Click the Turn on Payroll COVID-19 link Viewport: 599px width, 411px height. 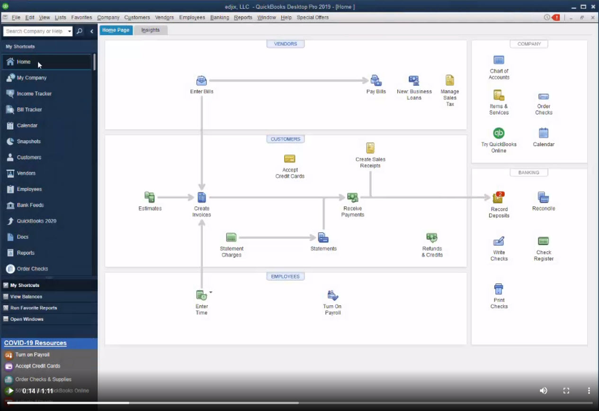32,354
